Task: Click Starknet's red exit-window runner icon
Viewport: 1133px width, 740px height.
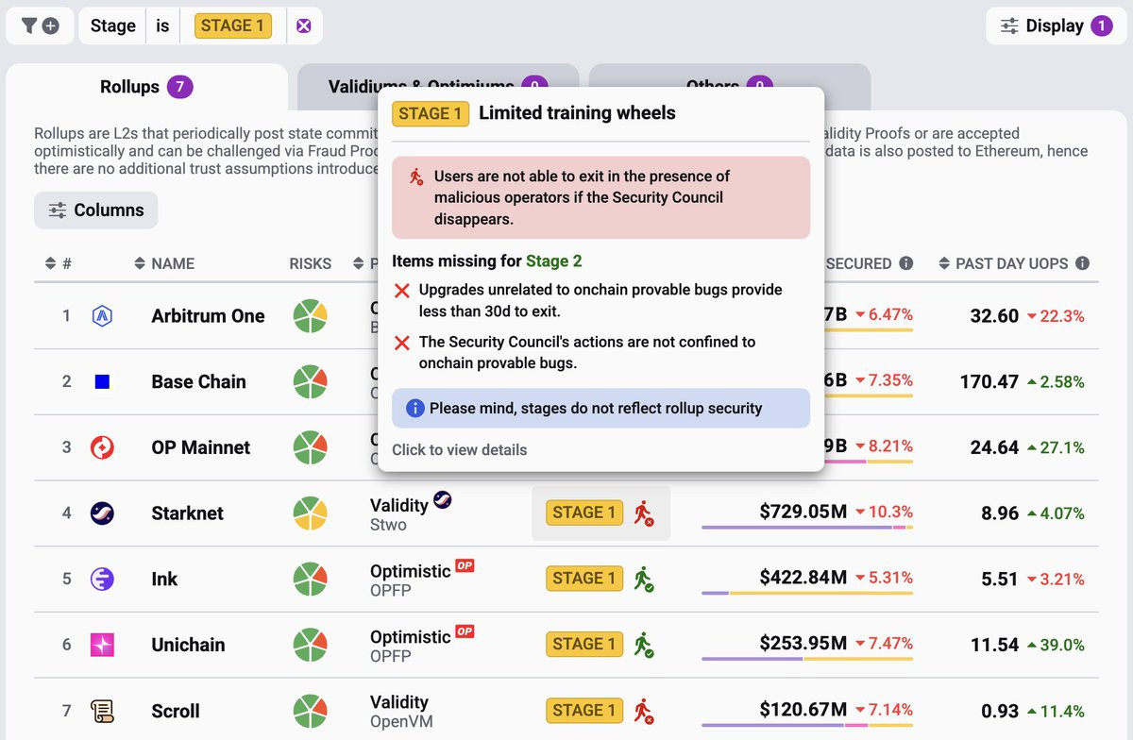Action: (x=644, y=513)
